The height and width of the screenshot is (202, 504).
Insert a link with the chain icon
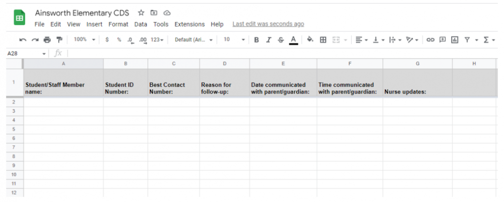(430, 40)
